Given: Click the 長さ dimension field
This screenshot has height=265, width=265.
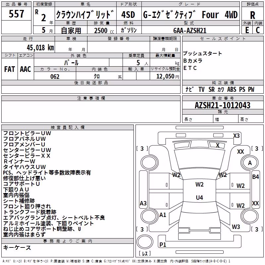Looking at the screenshot, I should (197, 118).
